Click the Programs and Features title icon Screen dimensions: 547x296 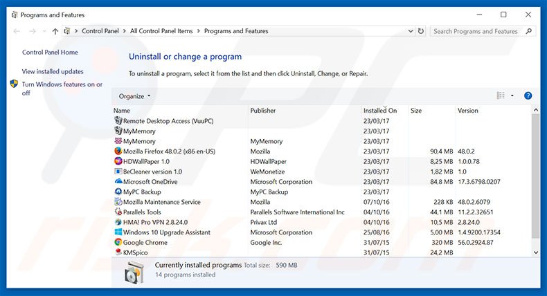15,15
